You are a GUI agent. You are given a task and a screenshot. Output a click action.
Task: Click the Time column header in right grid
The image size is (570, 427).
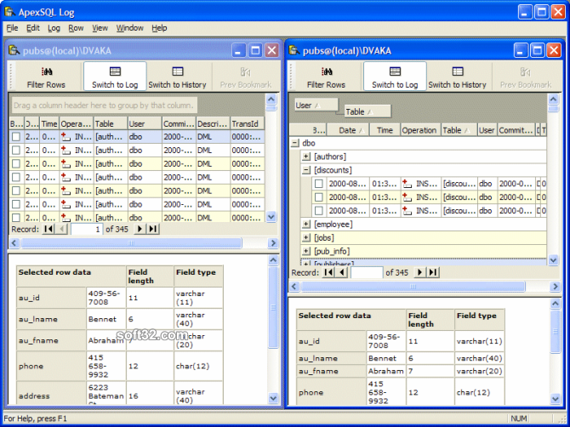385,130
